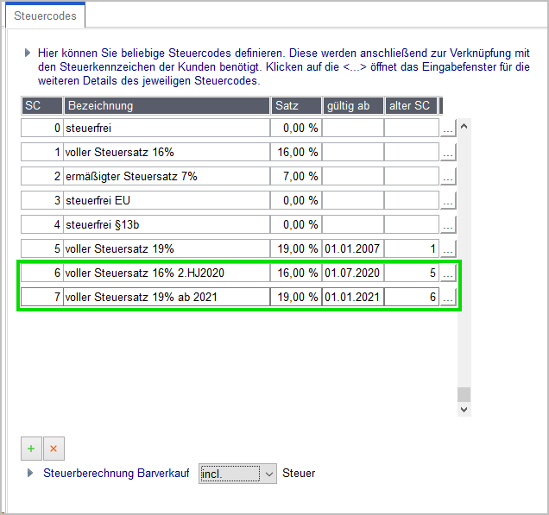This screenshot has width=549, height=515.
Task: Click the Satz field showing 7,00 %
Action: [296, 176]
